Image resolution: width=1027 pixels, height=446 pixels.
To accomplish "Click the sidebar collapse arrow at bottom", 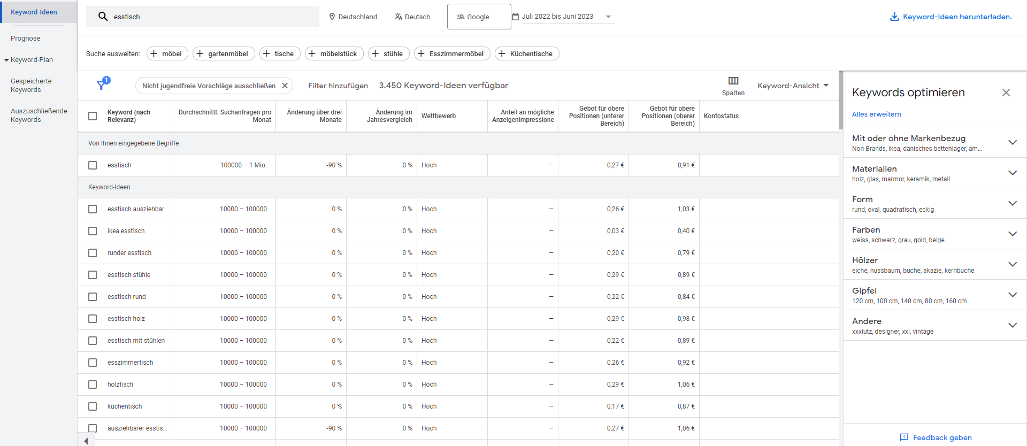I will [x=86, y=441].
